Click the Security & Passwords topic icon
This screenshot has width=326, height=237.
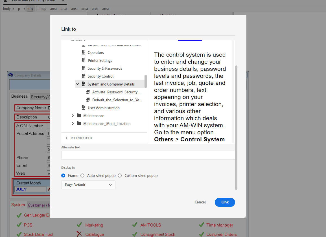[x=83, y=68]
